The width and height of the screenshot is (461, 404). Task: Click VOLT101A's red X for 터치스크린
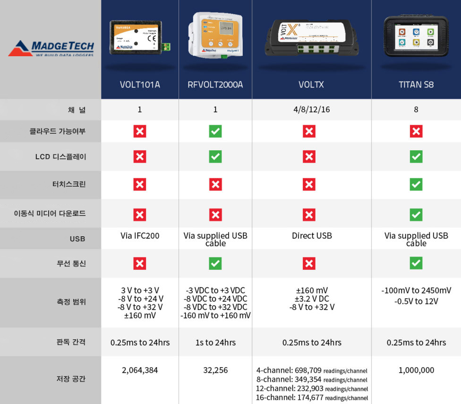(140, 184)
